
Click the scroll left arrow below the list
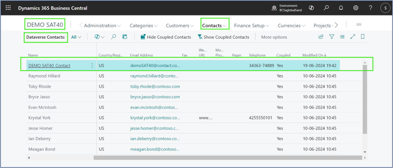click(x=29, y=158)
